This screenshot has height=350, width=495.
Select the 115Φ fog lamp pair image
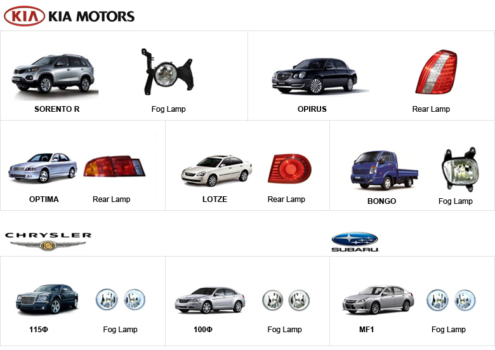pyautogui.click(x=121, y=299)
